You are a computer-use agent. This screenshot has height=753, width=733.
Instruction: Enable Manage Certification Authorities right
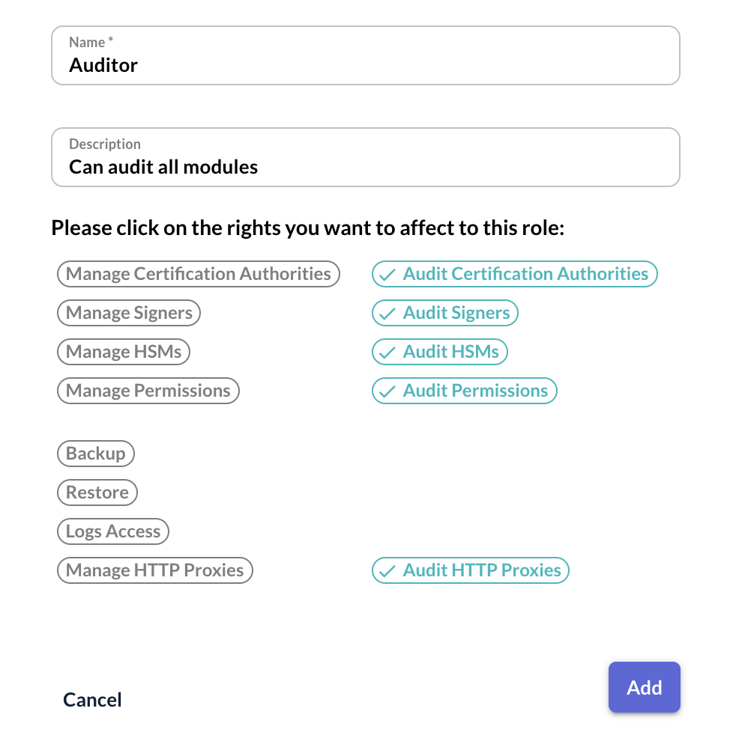pyautogui.click(x=199, y=274)
